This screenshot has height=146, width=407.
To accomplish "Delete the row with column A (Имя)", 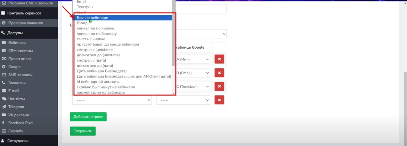I will tap(219, 59).
